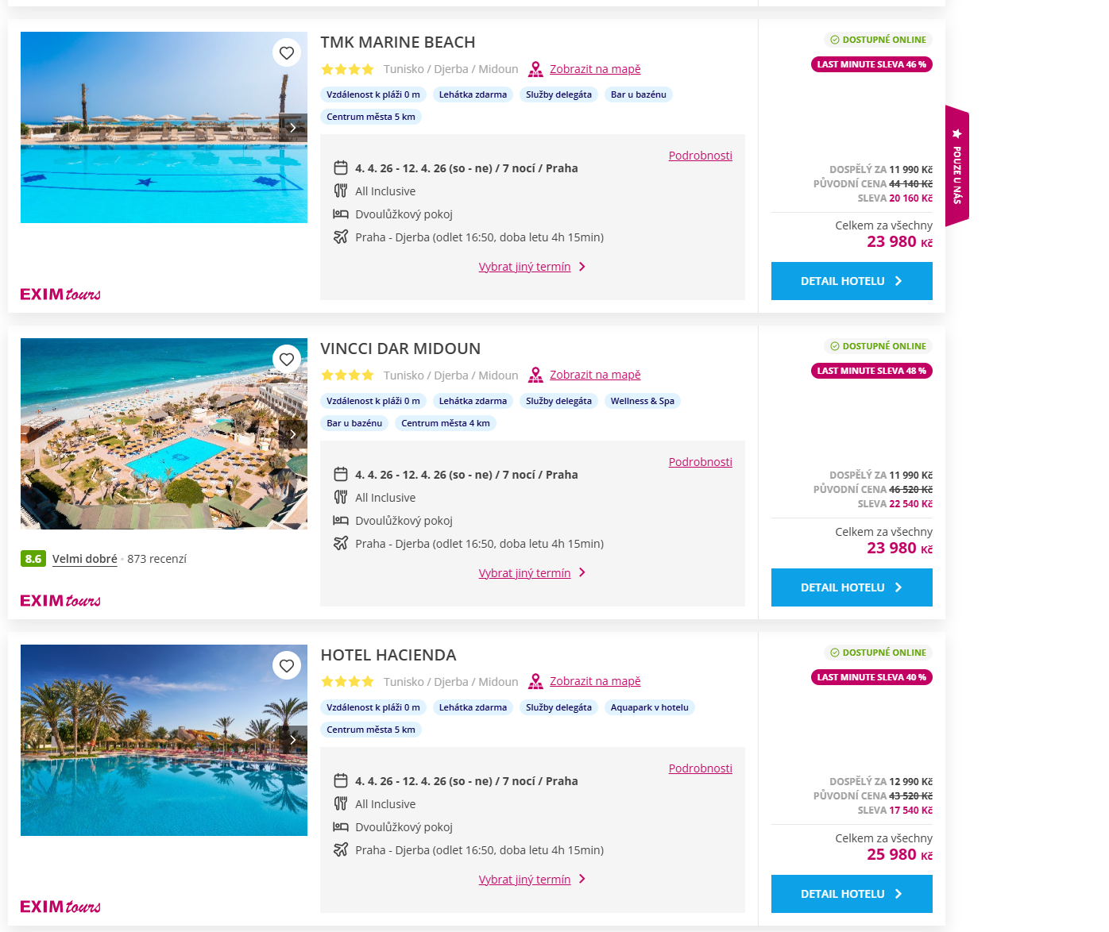Click map pin icon for Hotel Hacienda
The image size is (1109, 932).
click(536, 682)
